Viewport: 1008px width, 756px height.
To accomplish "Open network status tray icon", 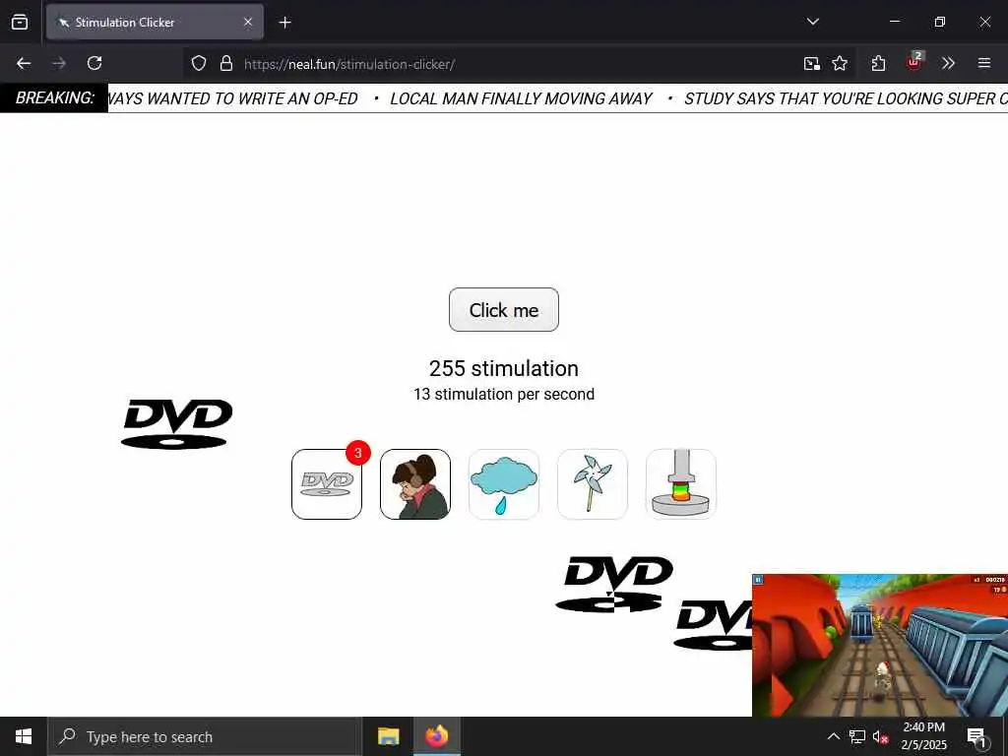I will (857, 736).
